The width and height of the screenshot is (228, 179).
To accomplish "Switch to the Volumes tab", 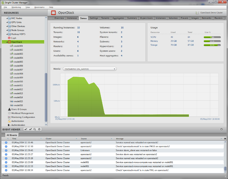I will (173, 18).
